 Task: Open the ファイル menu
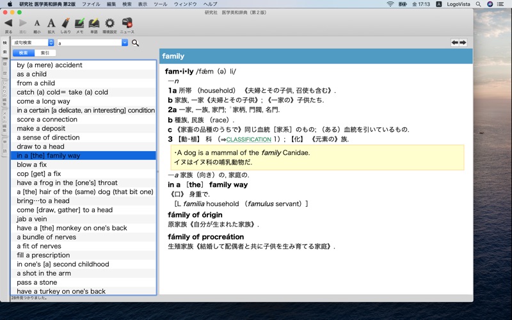[91, 4]
